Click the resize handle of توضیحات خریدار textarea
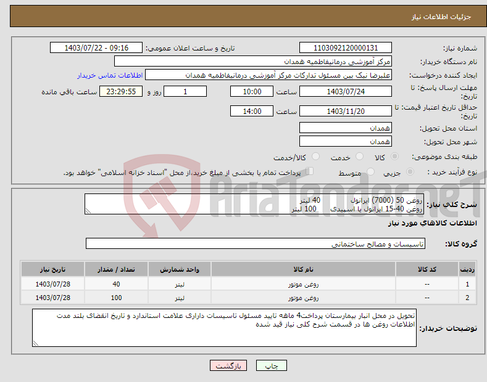This screenshot has width=487, height=382. point(36,343)
